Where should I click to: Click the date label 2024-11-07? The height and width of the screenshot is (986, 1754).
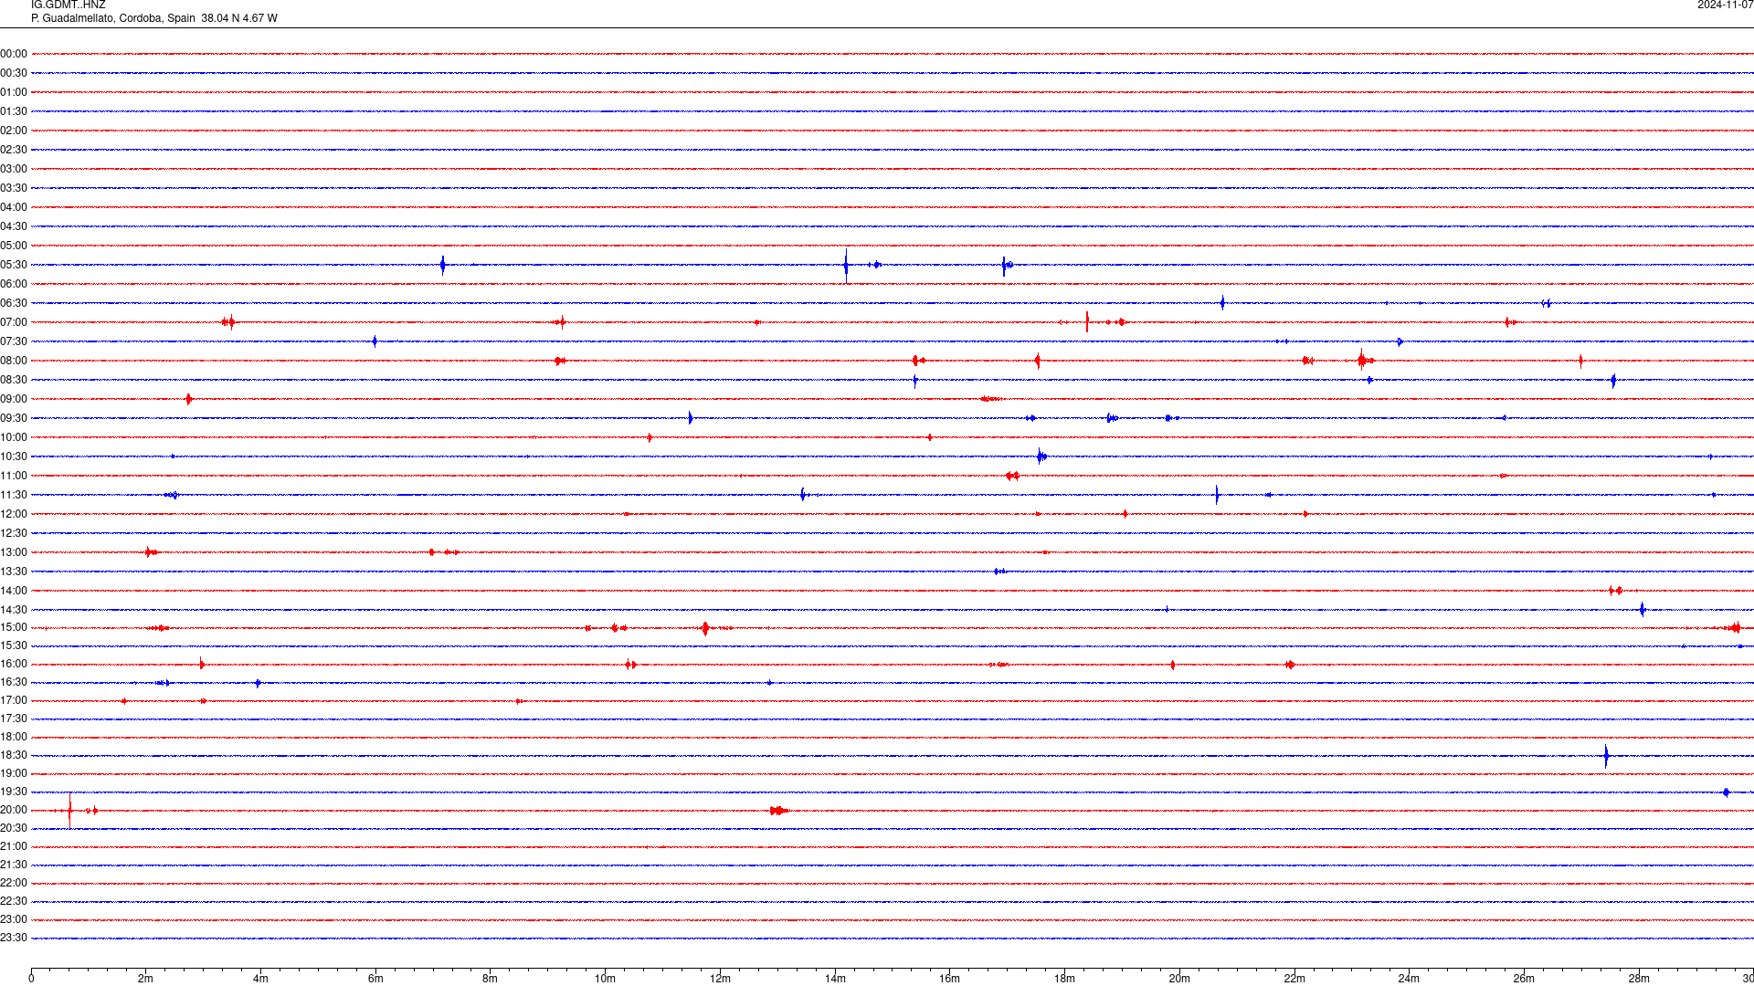click(x=1725, y=5)
